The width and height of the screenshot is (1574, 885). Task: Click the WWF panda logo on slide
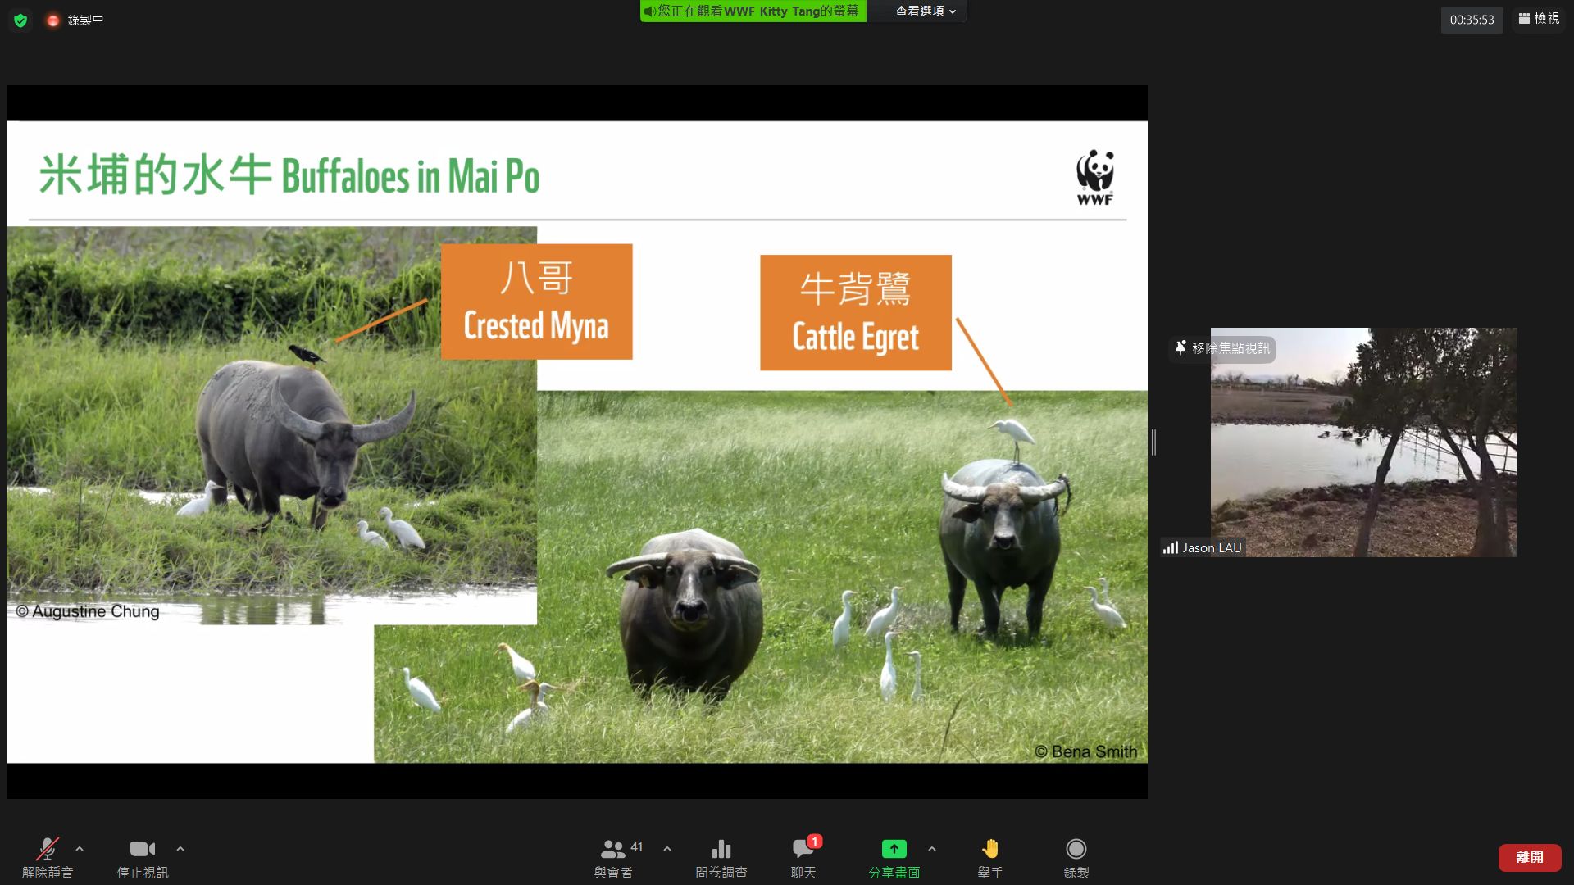click(1095, 176)
